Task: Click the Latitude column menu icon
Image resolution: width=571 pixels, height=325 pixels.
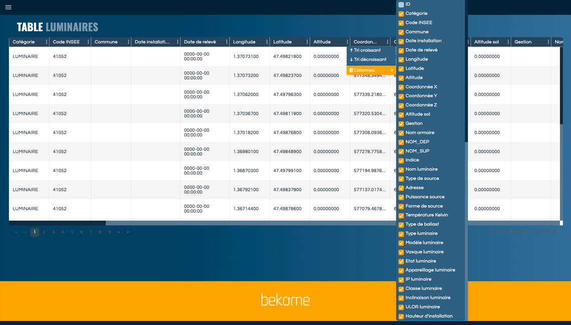Action: coord(307,42)
